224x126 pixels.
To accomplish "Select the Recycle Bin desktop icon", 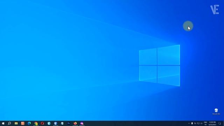I will 216,112.
